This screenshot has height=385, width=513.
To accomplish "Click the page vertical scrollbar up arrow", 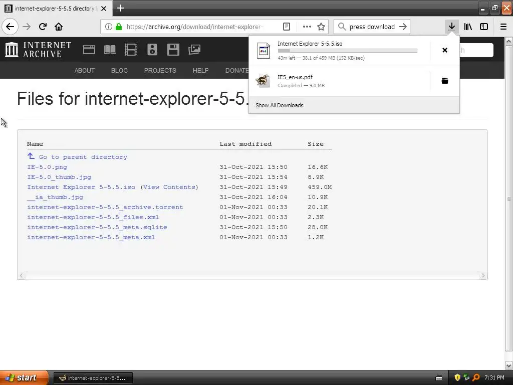I will 509,41.
